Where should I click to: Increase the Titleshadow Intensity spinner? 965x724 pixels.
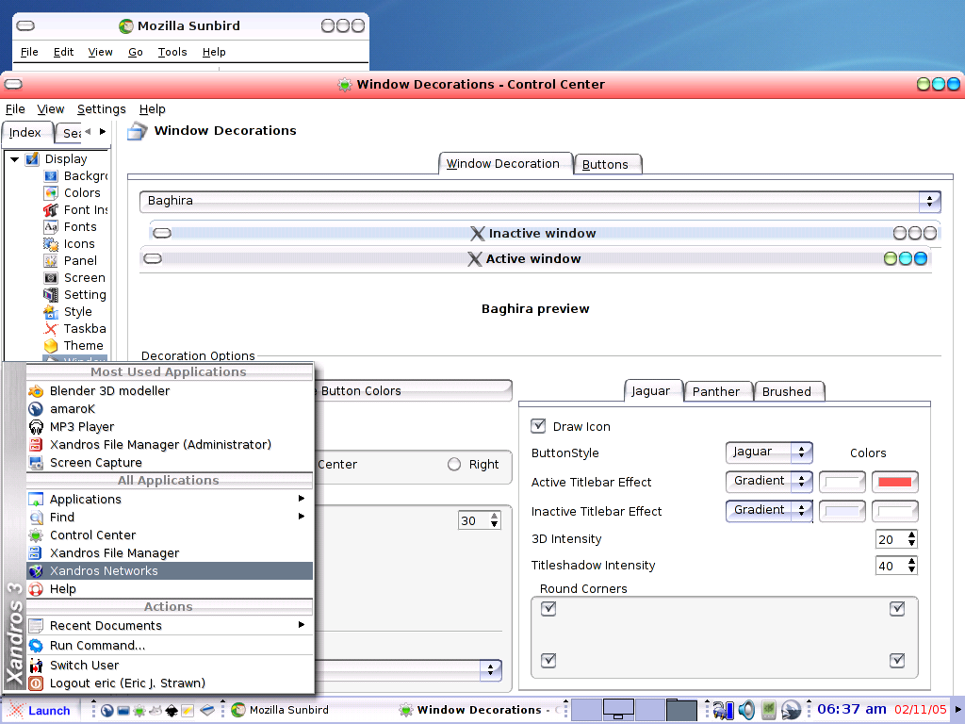(911, 560)
